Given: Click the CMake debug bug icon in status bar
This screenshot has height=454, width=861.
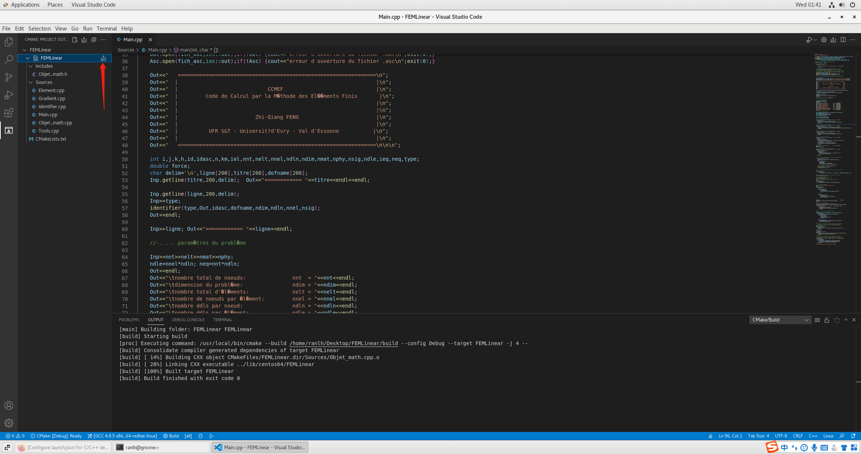Looking at the screenshot, I should [200, 436].
